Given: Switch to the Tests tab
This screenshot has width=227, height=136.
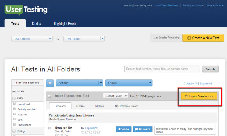Looking at the screenshot, I should click(15, 23).
